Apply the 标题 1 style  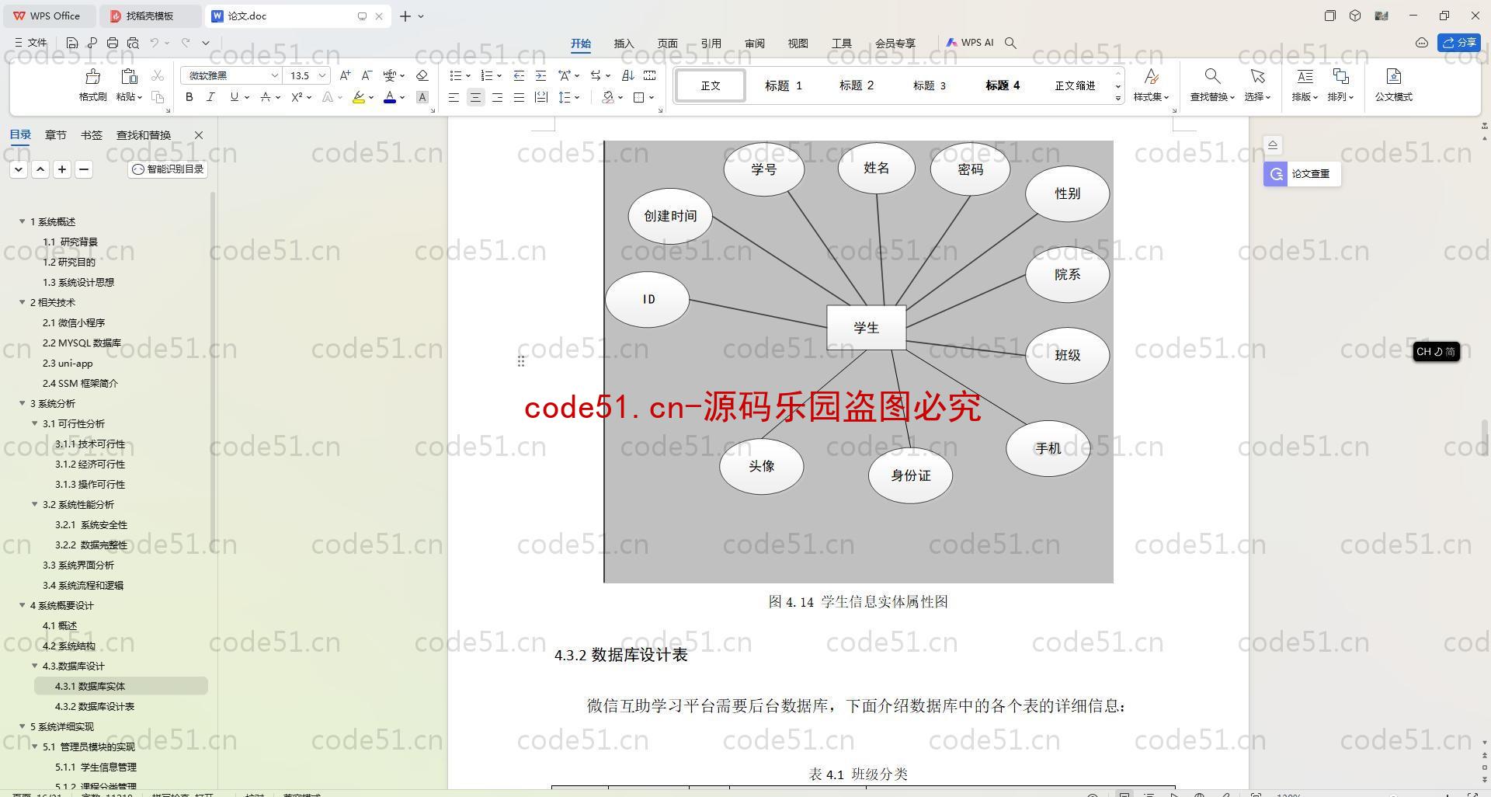pyautogui.click(x=783, y=85)
